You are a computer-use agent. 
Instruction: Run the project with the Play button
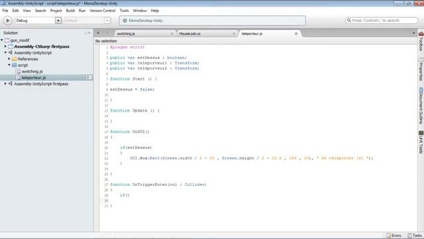[7, 21]
